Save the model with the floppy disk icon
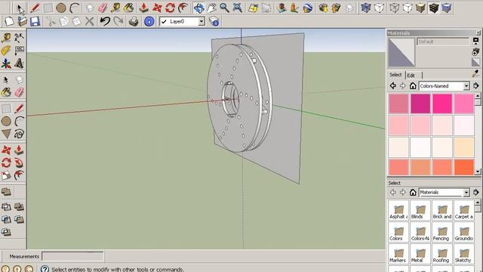Image resolution: width=483 pixels, height=272 pixels. tap(35, 21)
